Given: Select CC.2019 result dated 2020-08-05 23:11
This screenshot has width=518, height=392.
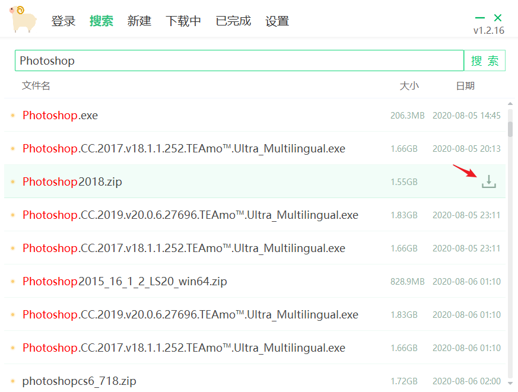Looking at the screenshot, I should click(255, 215).
